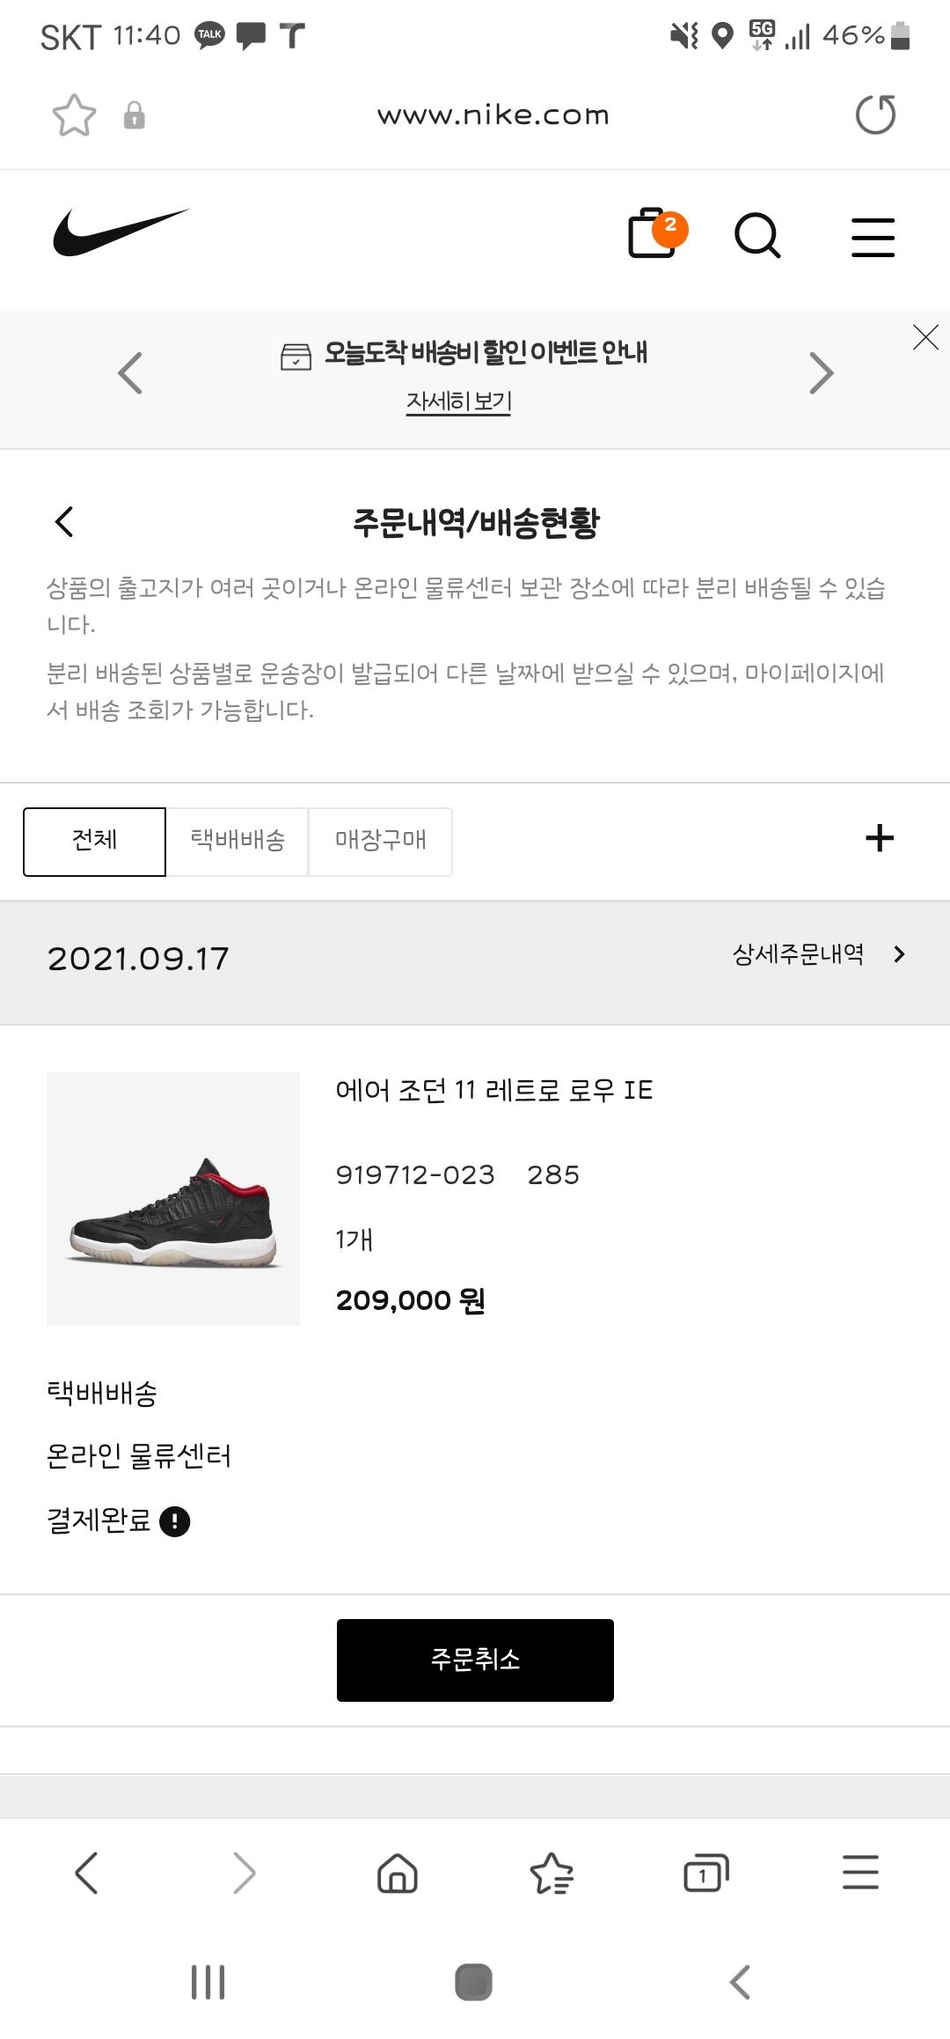Open browser bookmarks list icon
Viewport: 950px width, 2039px height.
552,1873
